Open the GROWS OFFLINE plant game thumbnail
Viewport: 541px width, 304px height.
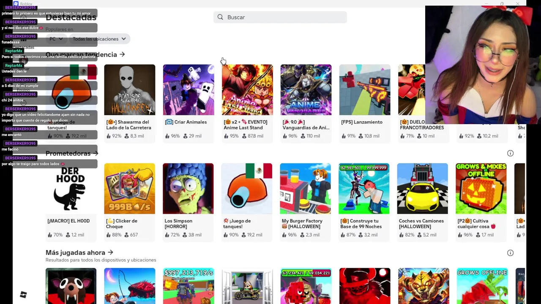482,286
